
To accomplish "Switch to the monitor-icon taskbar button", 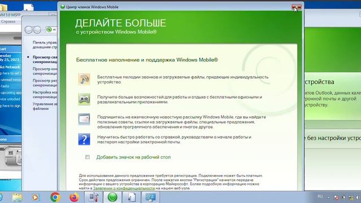I will (x=151, y=197).
